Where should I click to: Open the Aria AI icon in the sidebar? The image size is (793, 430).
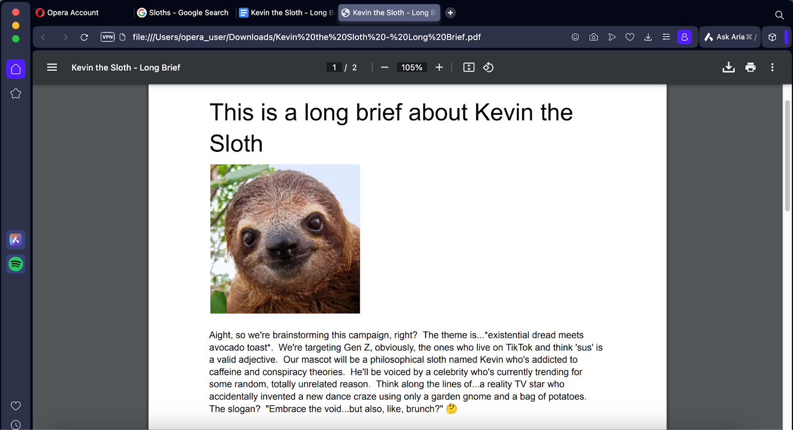coord(16,240)
